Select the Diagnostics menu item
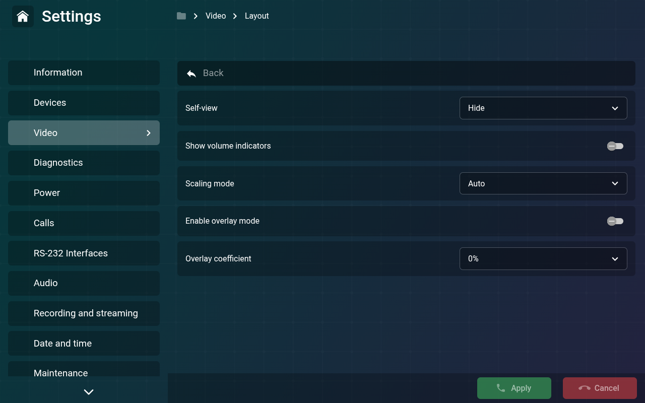645x403 pixels. coord(84,163)
